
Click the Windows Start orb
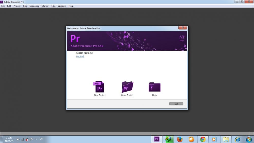249,139
